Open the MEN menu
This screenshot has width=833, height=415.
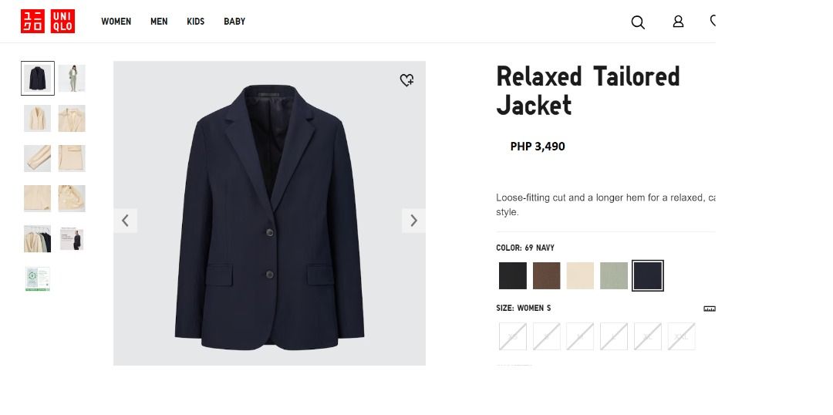[x=159, y=22]
